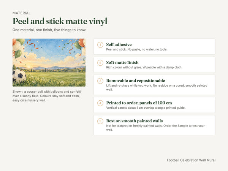228x171 pixels.
Task: Click the vertical panels overlap description
Action: point(146,108)
